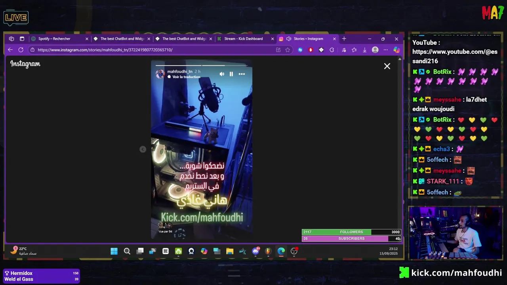
Task: Open the Windows Start menu
Action: pos(114,251)
